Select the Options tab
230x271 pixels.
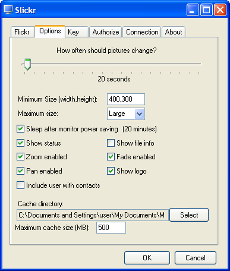click(x=50, y=31)
